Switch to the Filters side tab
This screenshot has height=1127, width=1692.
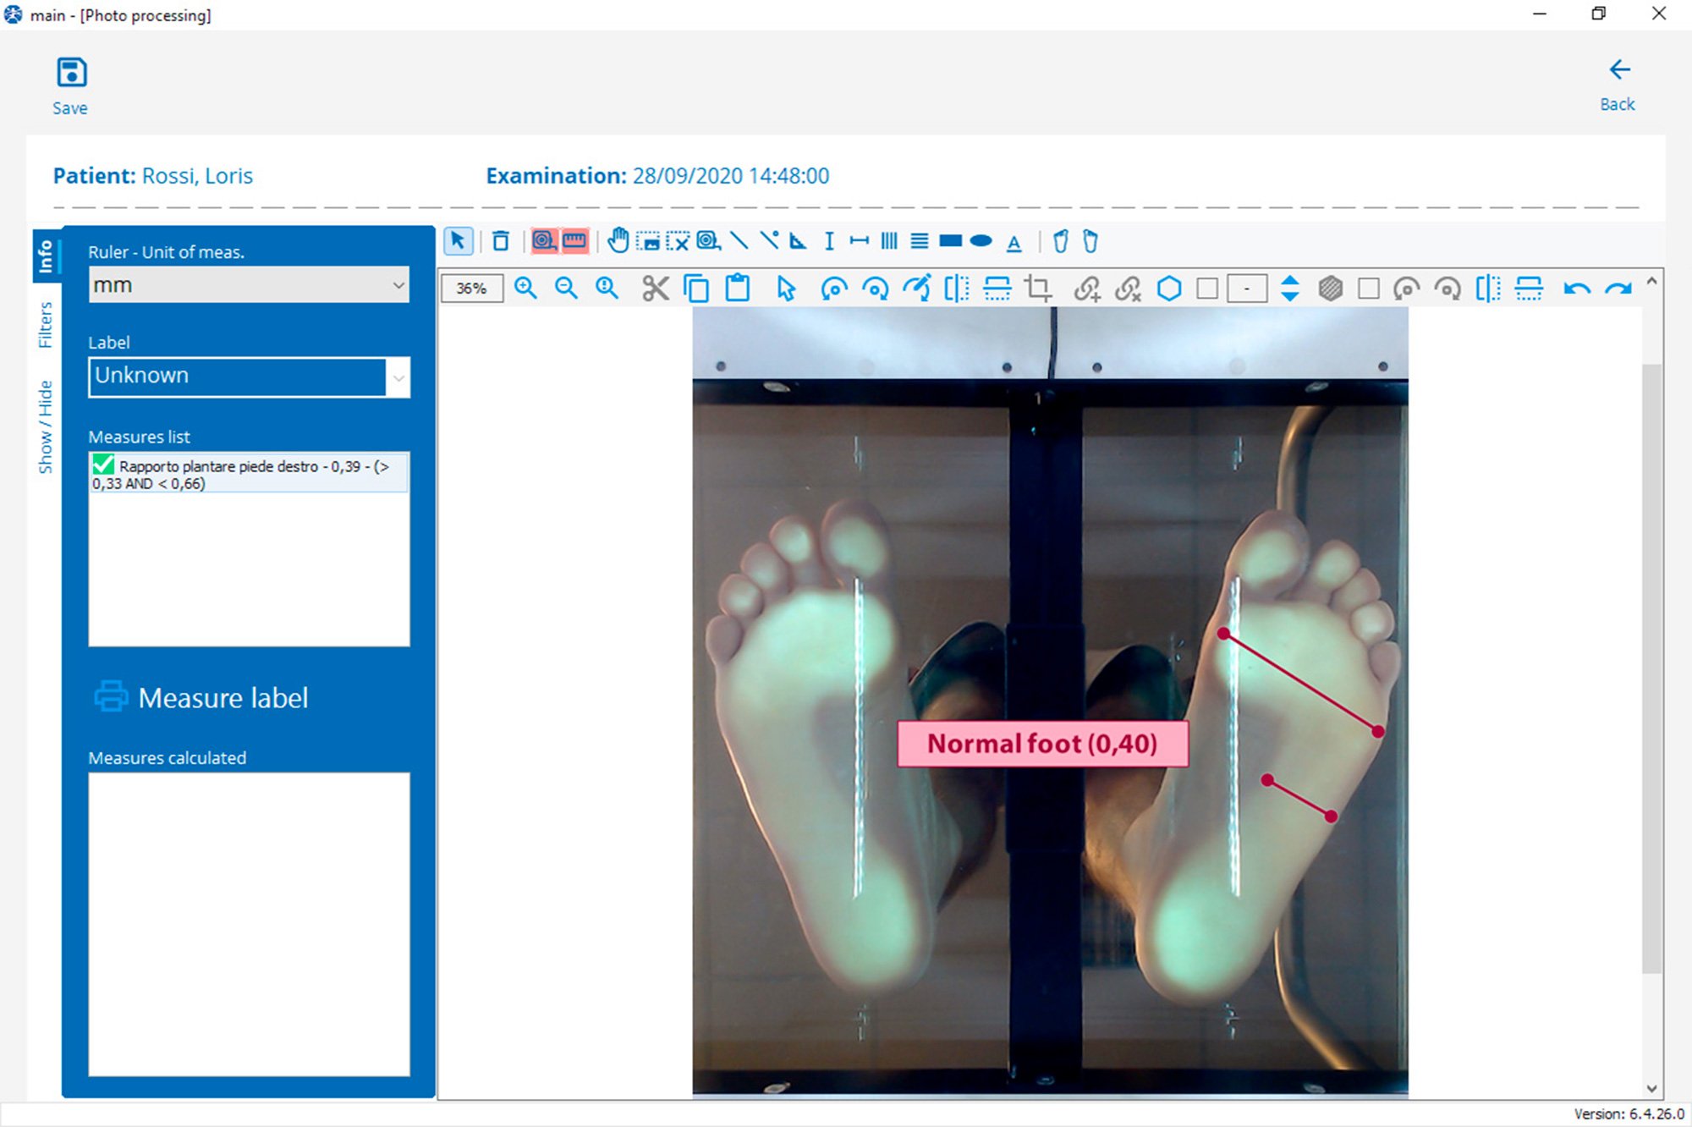(46, 325)
